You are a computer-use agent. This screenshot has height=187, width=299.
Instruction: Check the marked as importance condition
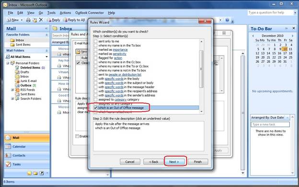tap(95, 49)
